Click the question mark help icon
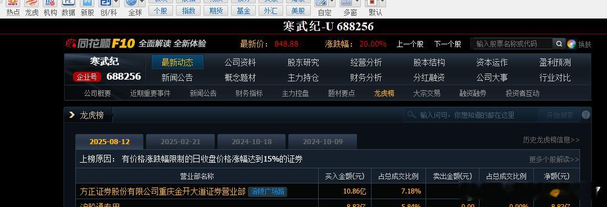 (x=586, y=114)
